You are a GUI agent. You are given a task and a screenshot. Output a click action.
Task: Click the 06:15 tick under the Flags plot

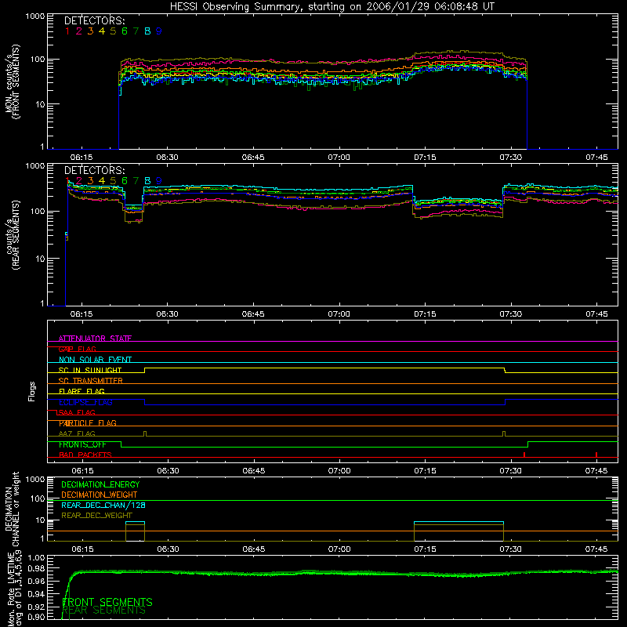point(83,471)
